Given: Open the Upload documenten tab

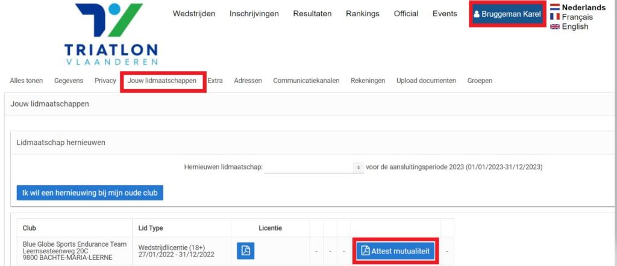Looking at the screenshot, I should tap(426, 81).
